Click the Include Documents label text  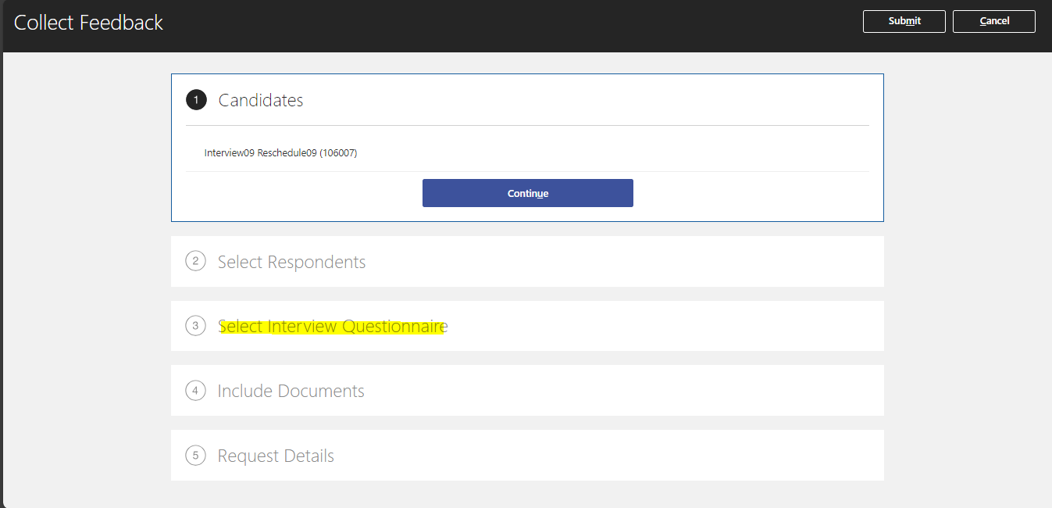point(291,390)
